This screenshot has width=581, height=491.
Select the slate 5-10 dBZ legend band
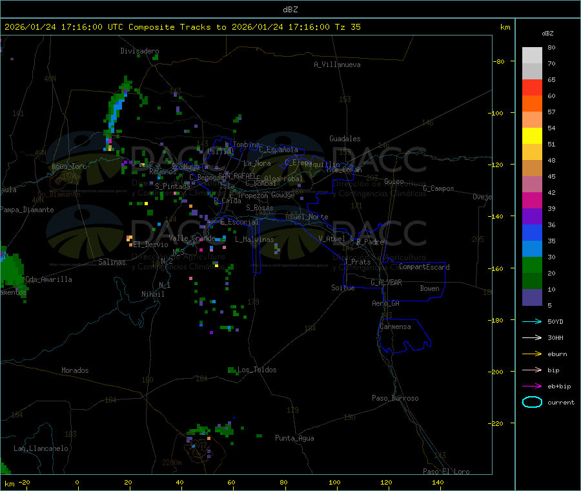pyautogui.click(x=532, y=297)
